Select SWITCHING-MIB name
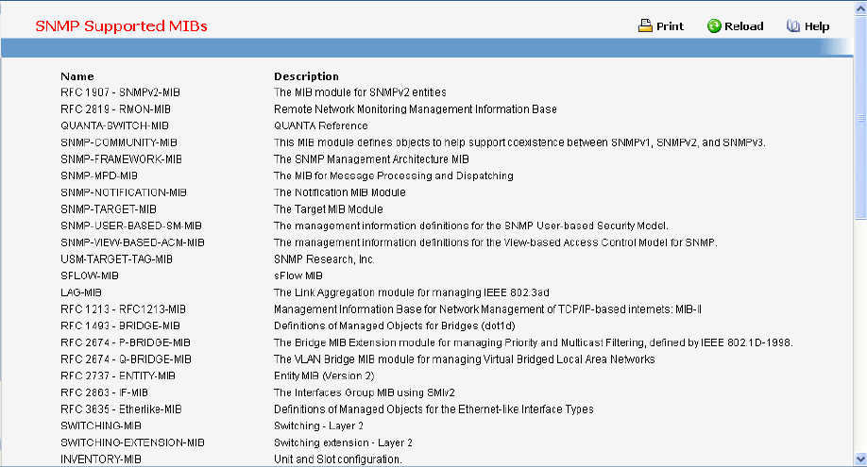 click(101, 425)
